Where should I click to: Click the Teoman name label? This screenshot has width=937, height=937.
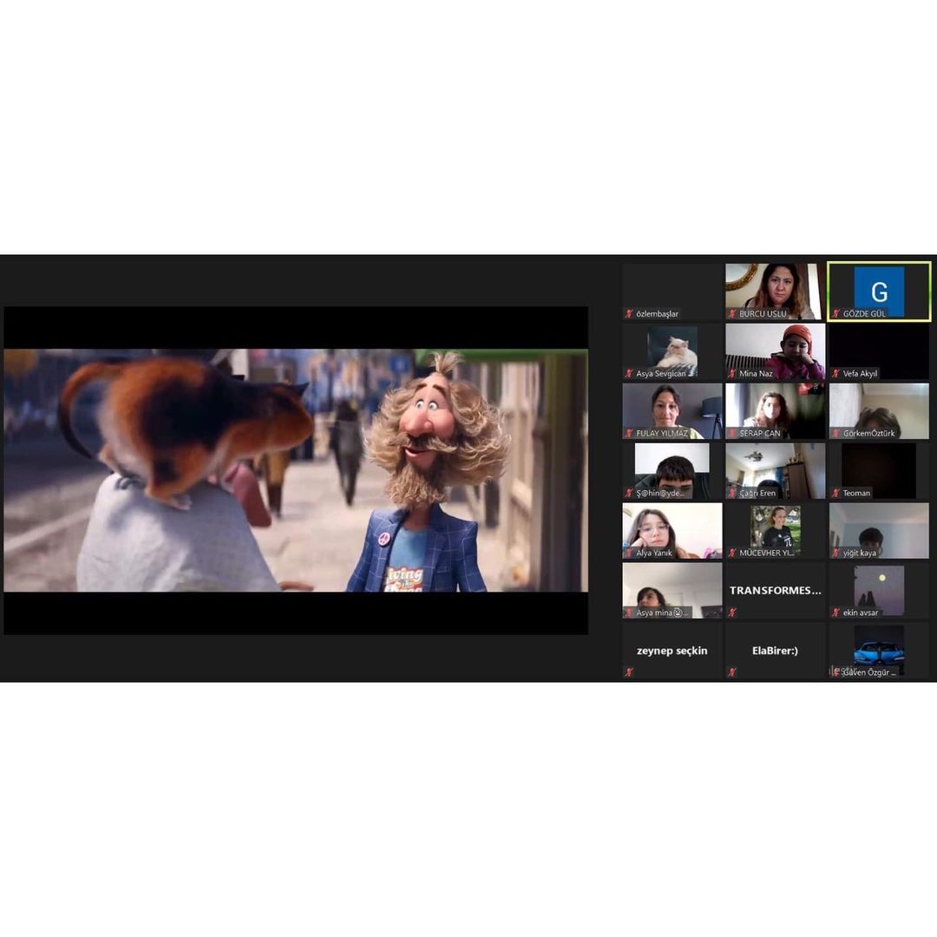point(856,493)
